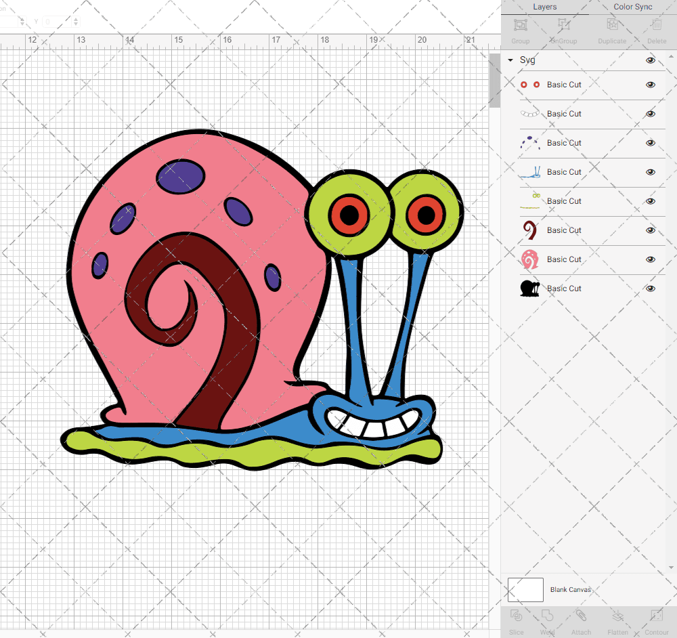Click Basic Cut text of teeth layer
The height and width of the screenshot is (638, 677).
click(x=564, y=114)
